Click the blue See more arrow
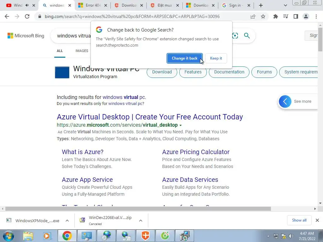 pyautogui.click(x=285, y=101)
